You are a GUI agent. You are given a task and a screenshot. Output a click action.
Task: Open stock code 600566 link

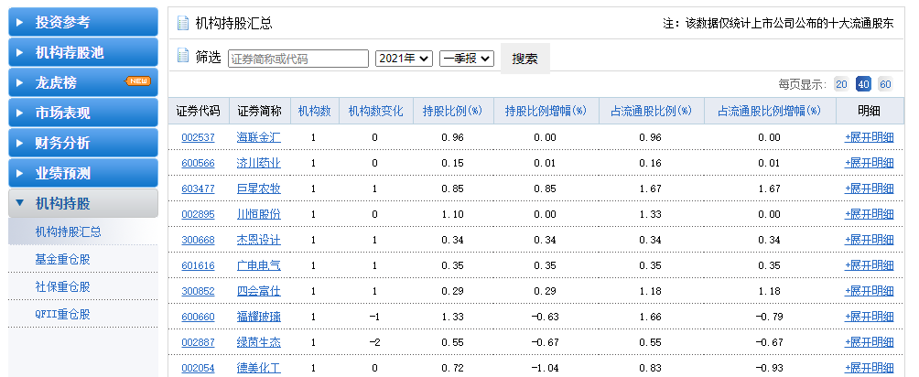click(x=198, y=163)
